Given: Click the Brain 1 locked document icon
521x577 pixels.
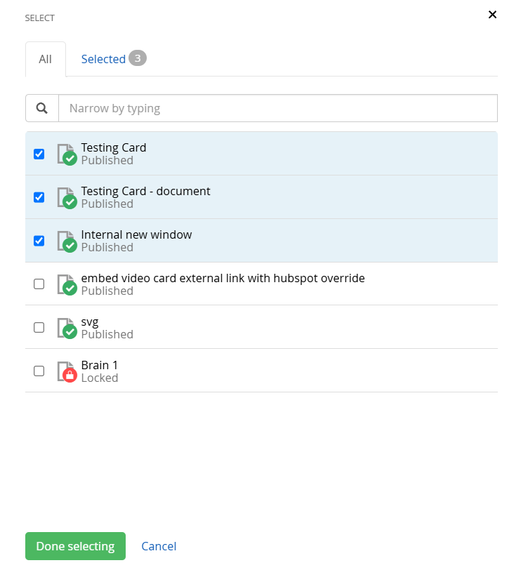Looking at the screenshot, I should [x=66, y=371].
